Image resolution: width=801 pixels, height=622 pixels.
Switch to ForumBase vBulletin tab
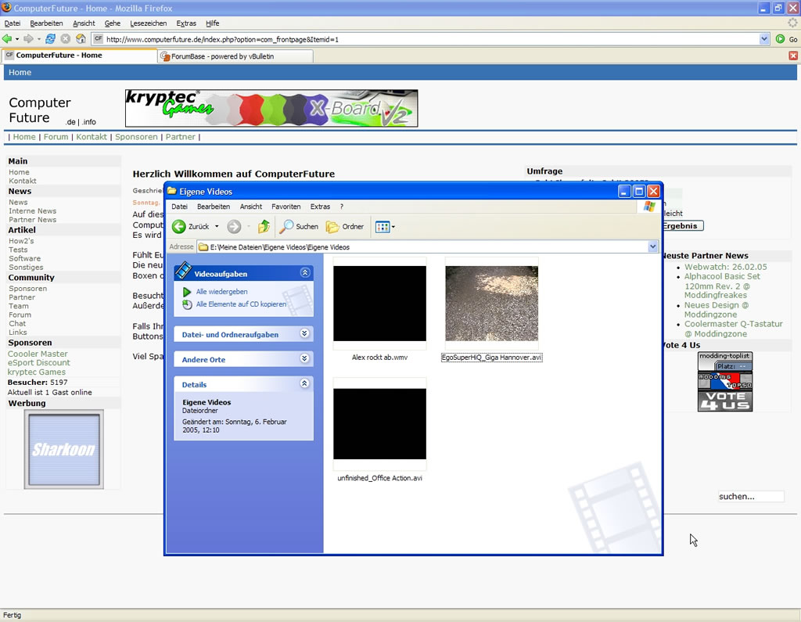[x=235, y=56]
